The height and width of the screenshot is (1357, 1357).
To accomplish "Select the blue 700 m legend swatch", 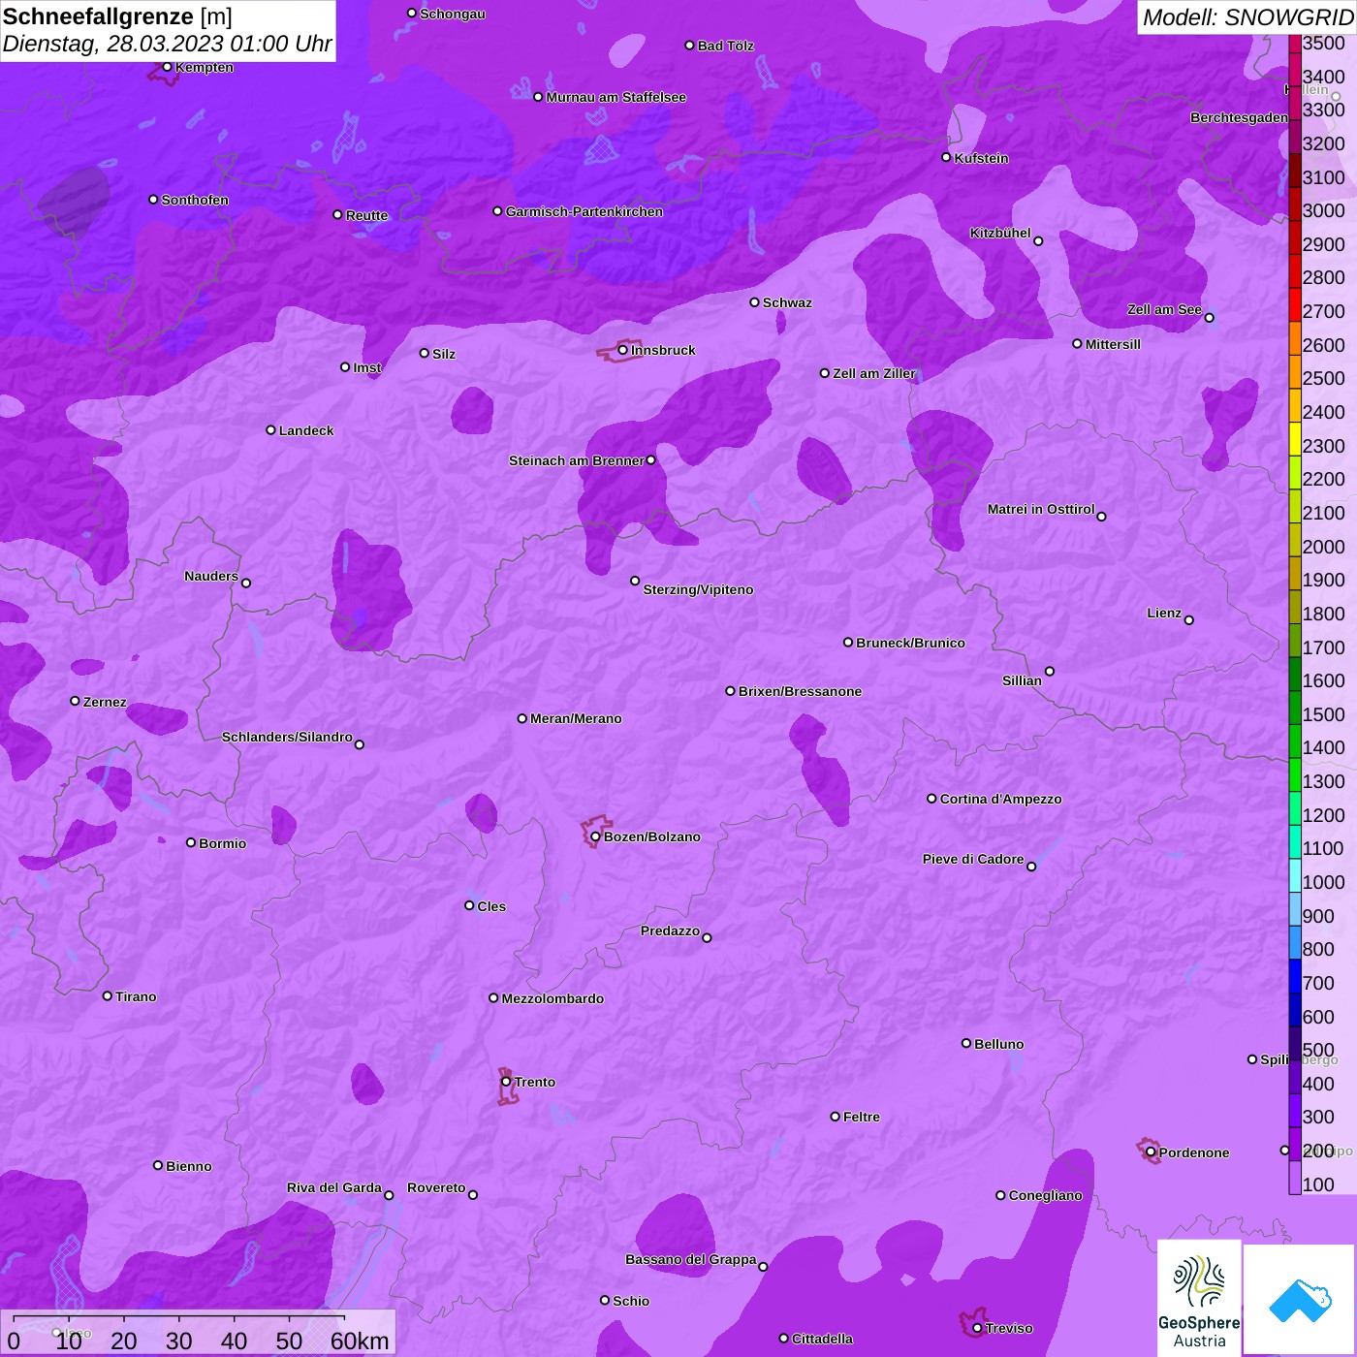I will tap(1295, 976).
